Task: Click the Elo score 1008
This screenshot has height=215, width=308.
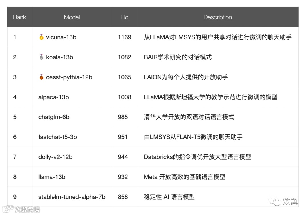Action: [x=125, y=97]
